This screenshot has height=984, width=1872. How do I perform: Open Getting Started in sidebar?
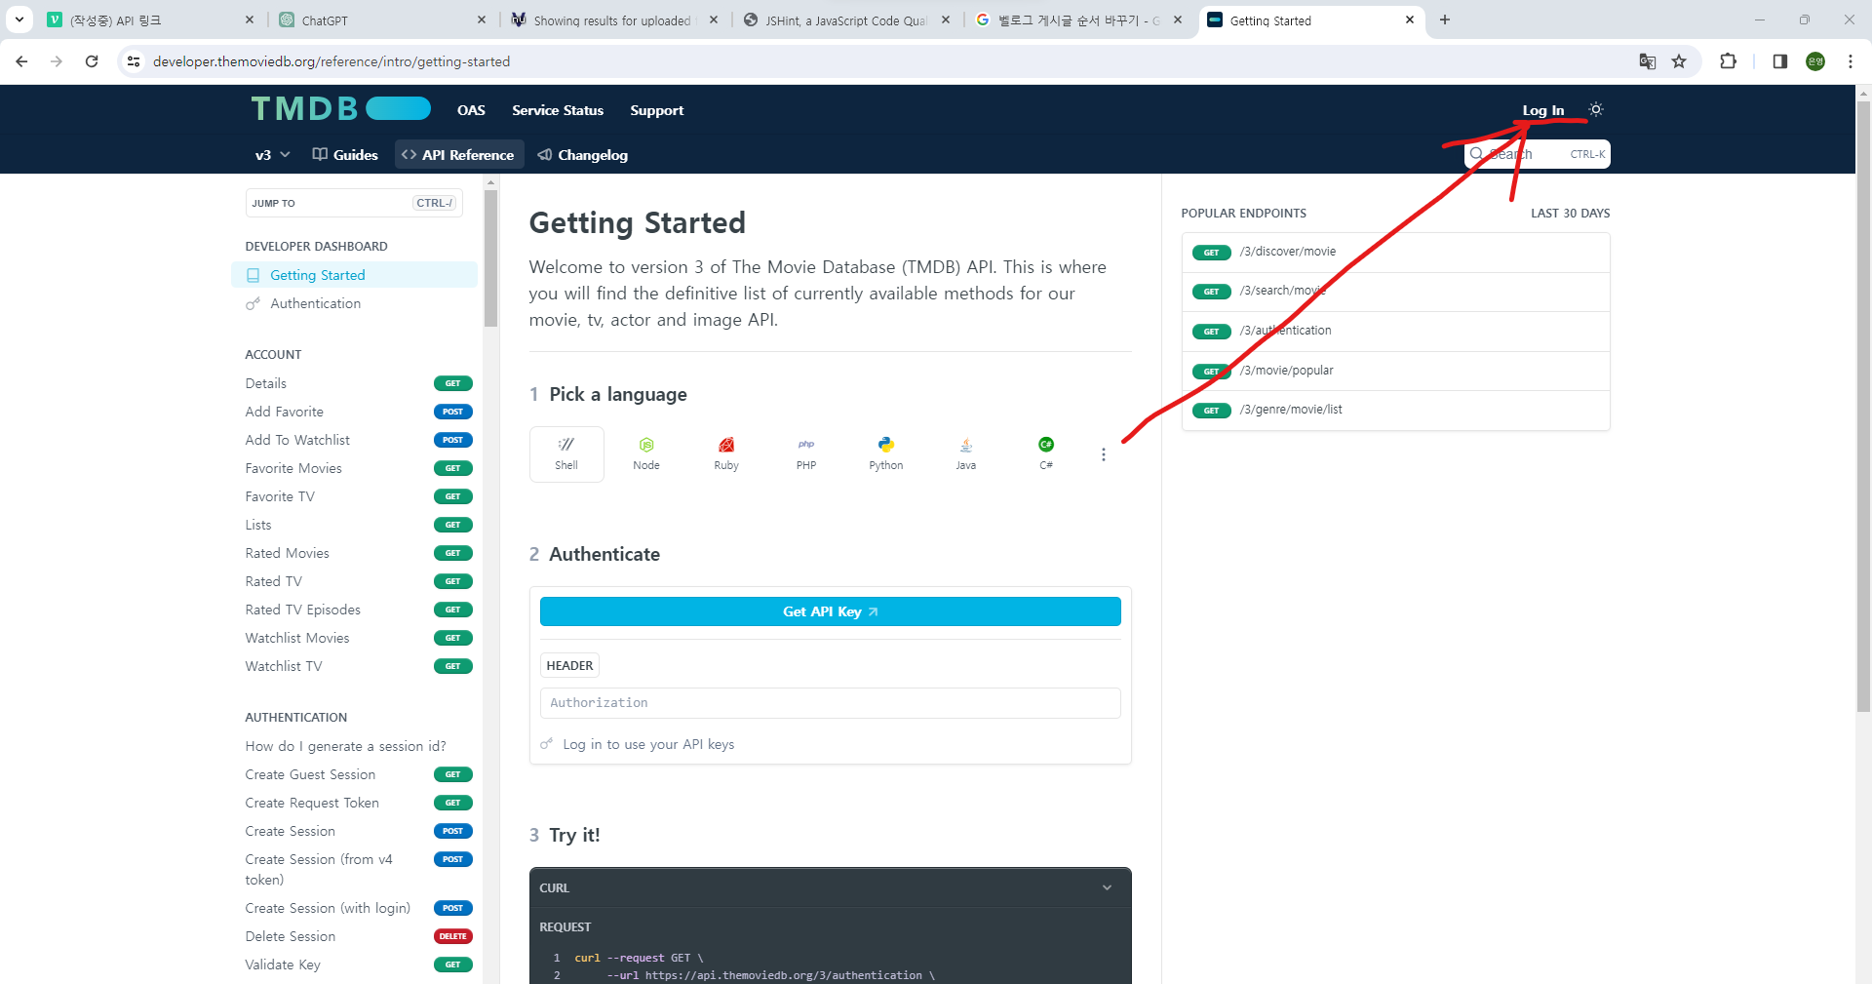pos(355,275)
